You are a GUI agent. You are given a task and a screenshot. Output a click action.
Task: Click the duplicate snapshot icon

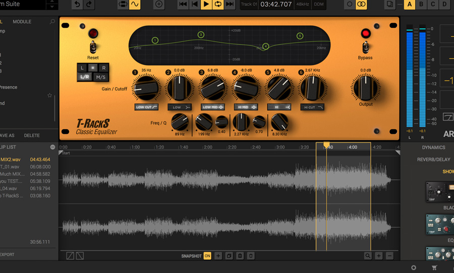(229, 256)
